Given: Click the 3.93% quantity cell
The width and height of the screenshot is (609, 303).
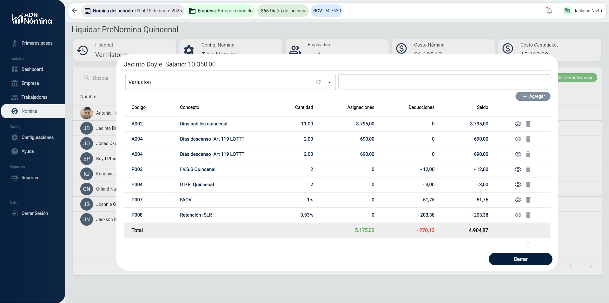Looking at the screenshot, I should coord(307,215).
